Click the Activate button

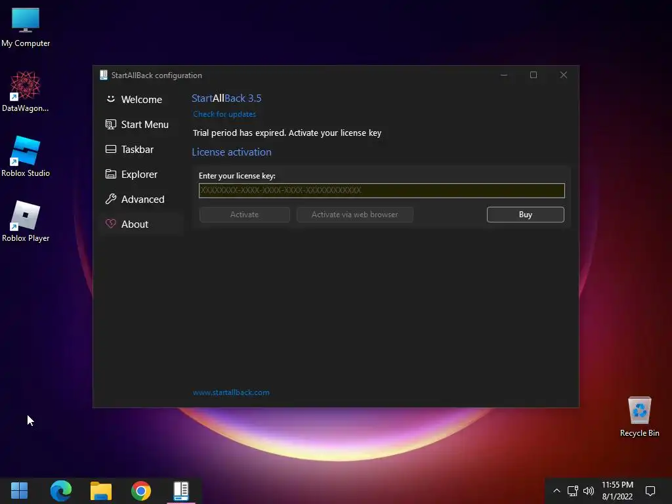point(244,215)
